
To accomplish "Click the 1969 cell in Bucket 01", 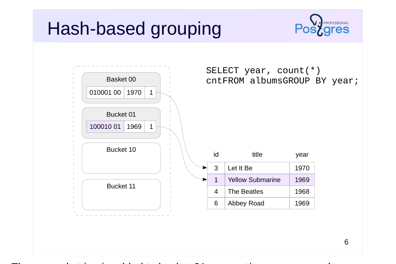I will pos(134,126).
